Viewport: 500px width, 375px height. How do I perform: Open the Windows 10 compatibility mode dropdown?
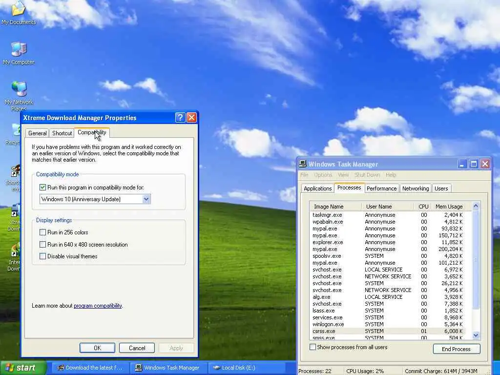click(146, 199)
